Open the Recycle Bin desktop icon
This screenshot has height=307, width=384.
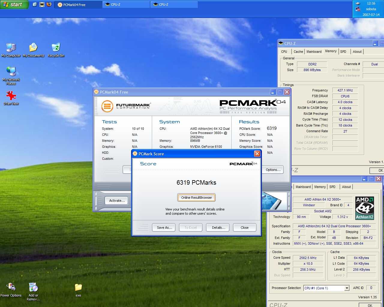point(56,50)
